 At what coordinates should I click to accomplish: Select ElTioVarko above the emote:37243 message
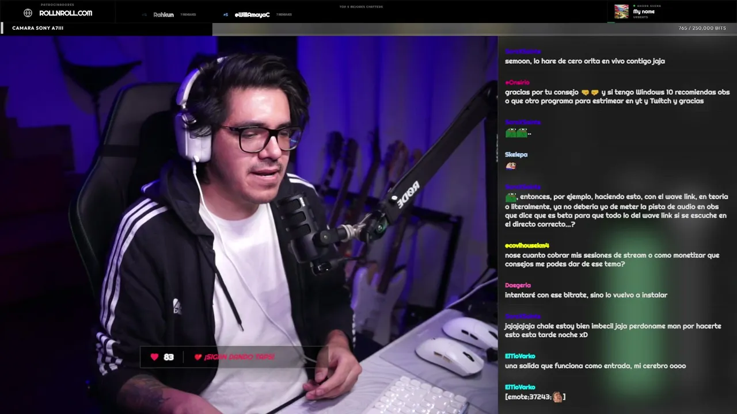520,388
